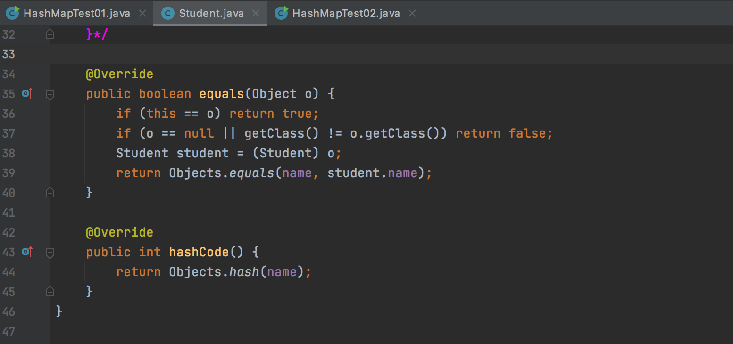This screenshot has width=733, height=344.
Task: Click 'Object o' parameter in equals signature
Action: [x=282, y=94]
